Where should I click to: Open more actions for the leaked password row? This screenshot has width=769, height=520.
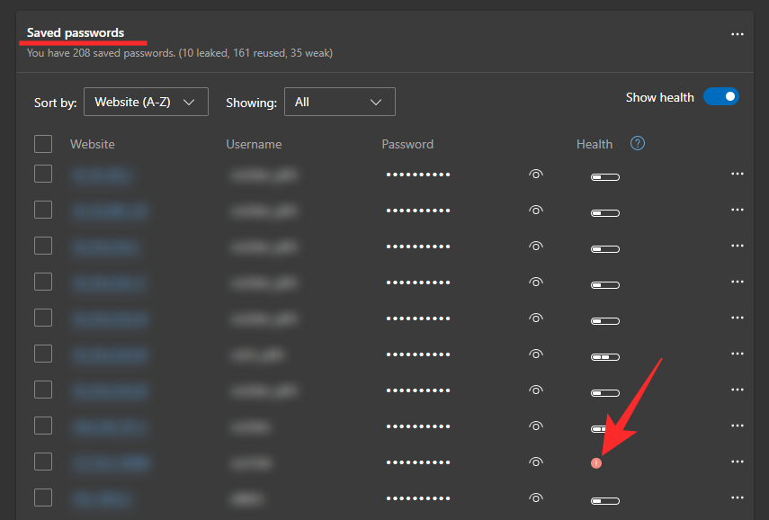[738, 462]
